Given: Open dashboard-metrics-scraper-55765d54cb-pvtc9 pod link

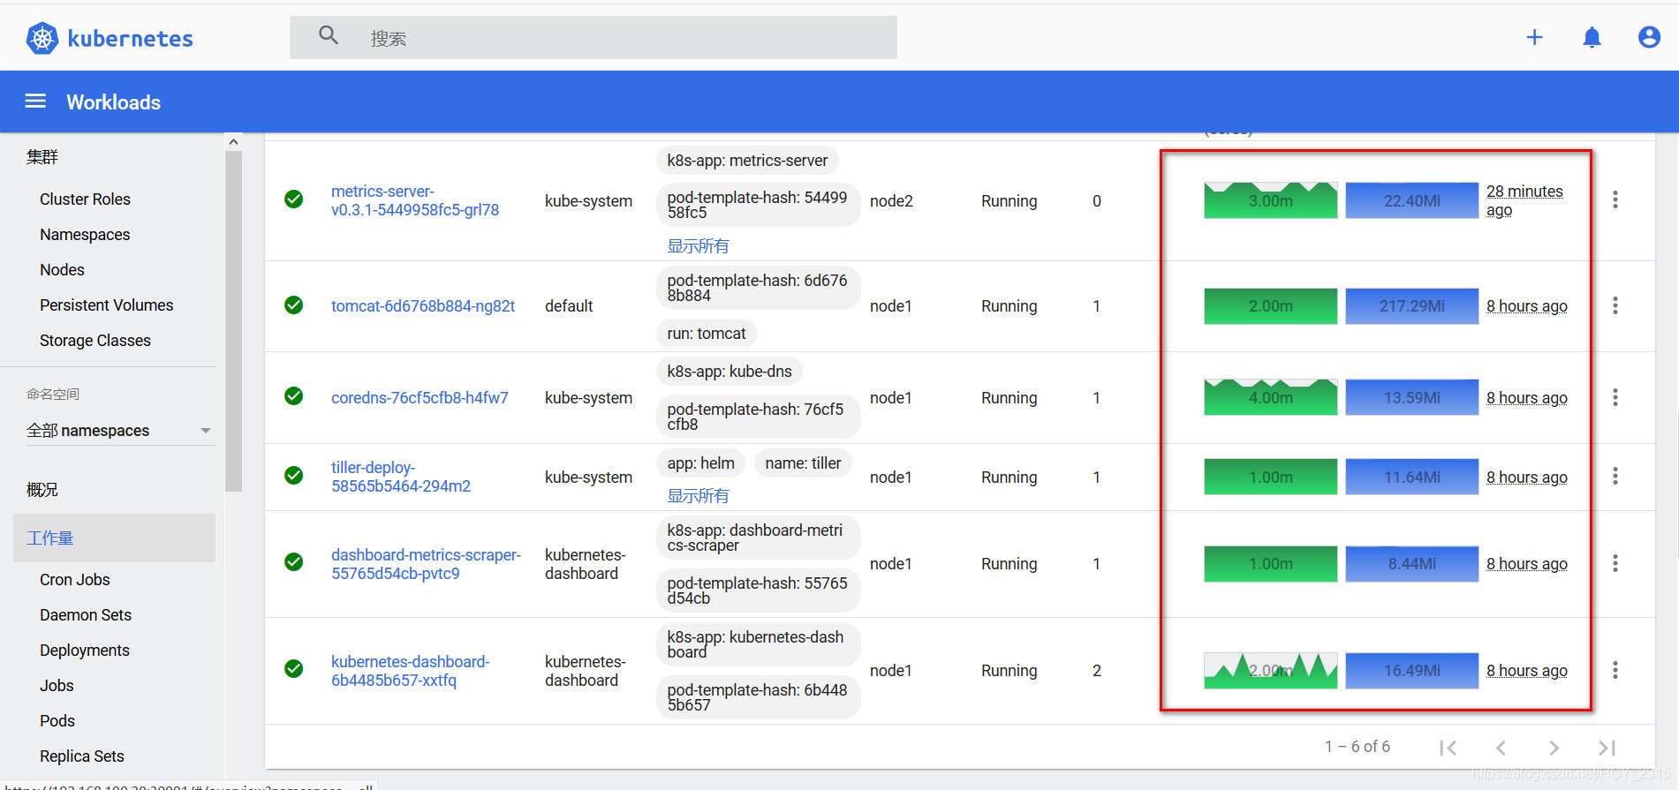Looking at the screenshot, I should click(x=427, y=564).
